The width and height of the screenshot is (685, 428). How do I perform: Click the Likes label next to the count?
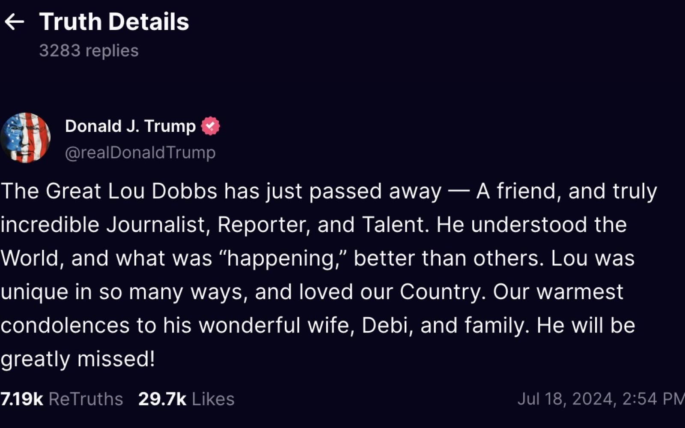[213, 398]
